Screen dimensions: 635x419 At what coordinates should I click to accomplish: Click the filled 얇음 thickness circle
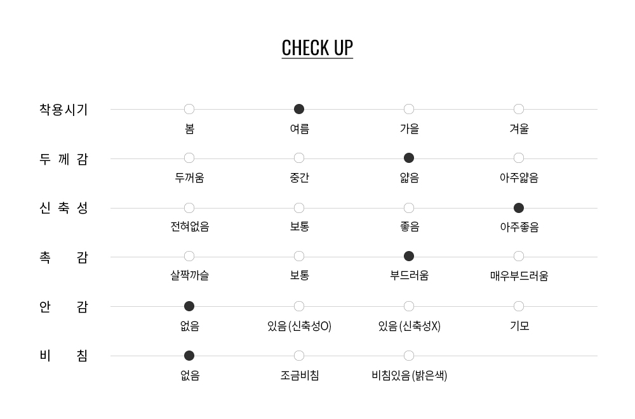[x=409, y=158]
